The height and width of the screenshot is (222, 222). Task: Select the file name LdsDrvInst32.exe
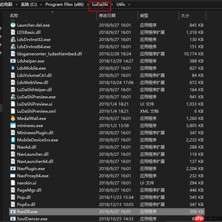(34, 40)
